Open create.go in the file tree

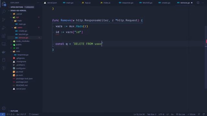point(23,31)
